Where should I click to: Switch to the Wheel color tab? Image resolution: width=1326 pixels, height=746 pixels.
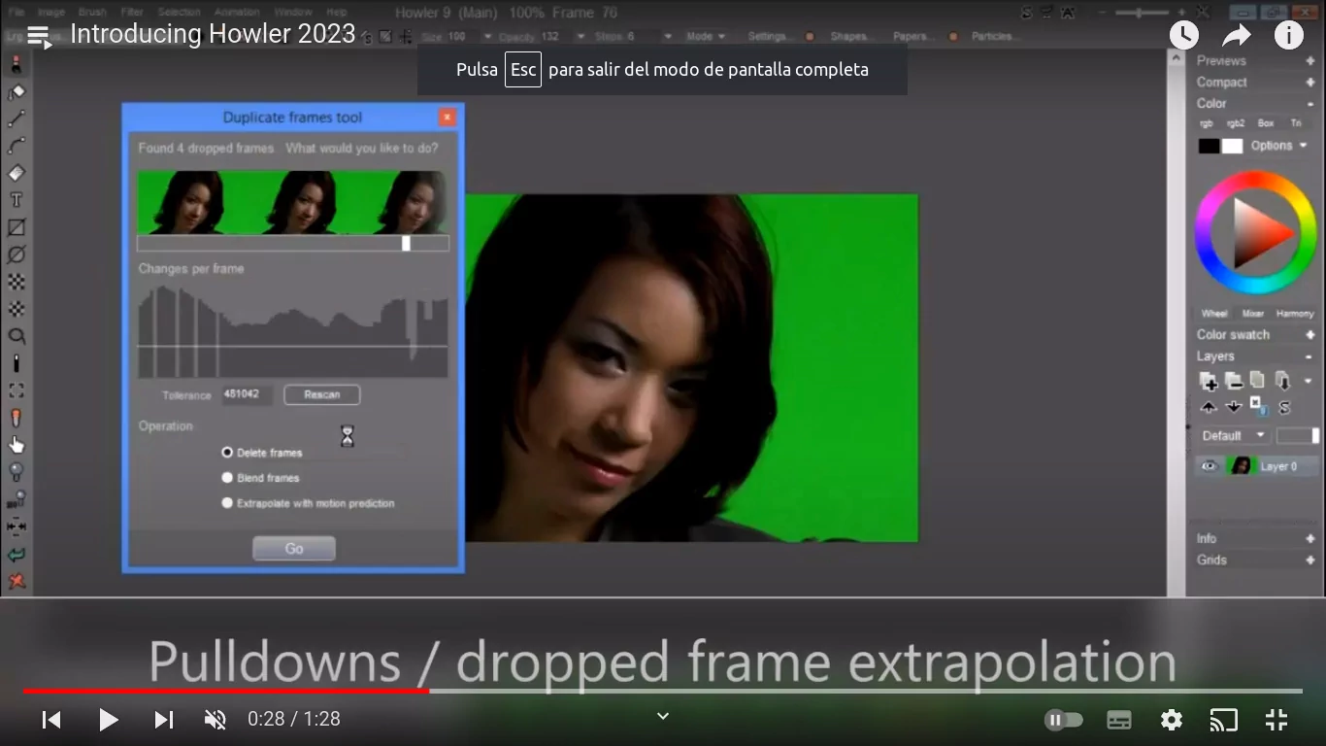coord(1214,314)
